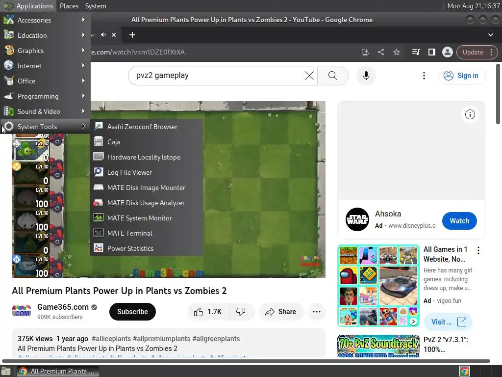Dislike the video with thumbs down
Screen dimensions: 502x377
[241, 312]
